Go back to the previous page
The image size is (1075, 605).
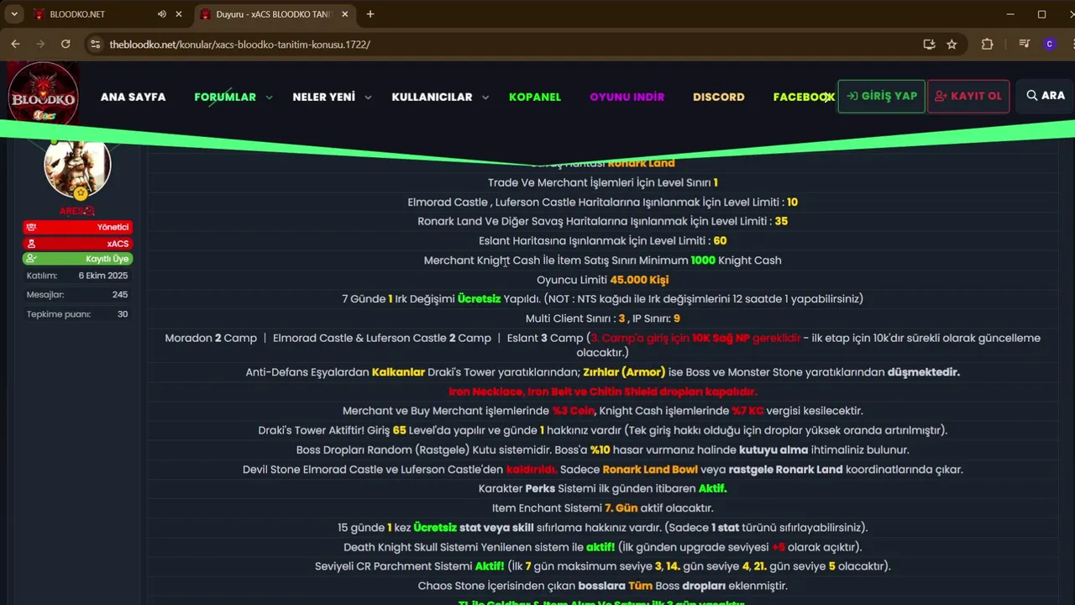point(15,44)
